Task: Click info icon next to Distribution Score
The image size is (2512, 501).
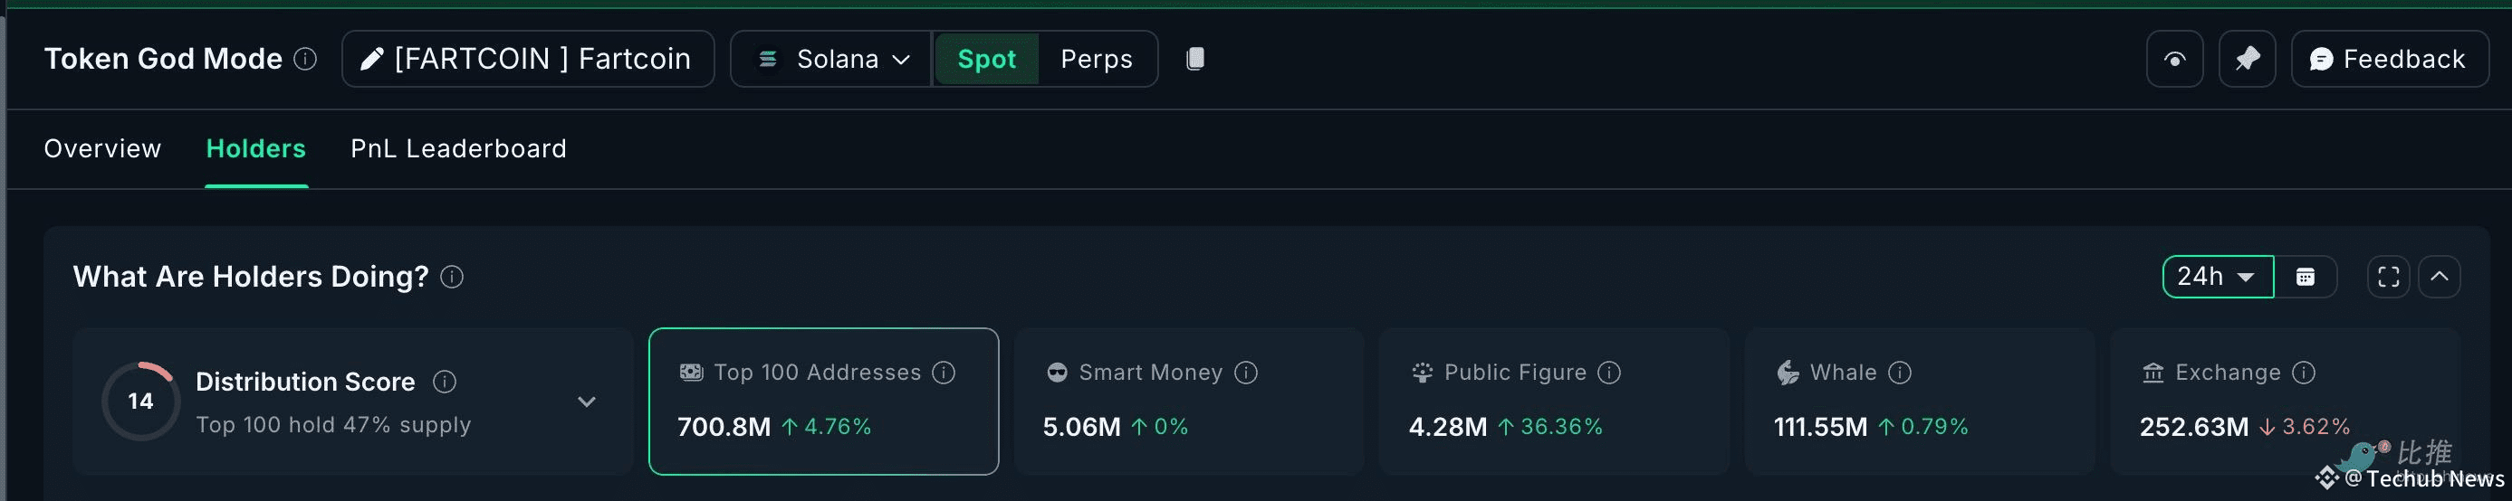Action: click(x=445, y=381)
